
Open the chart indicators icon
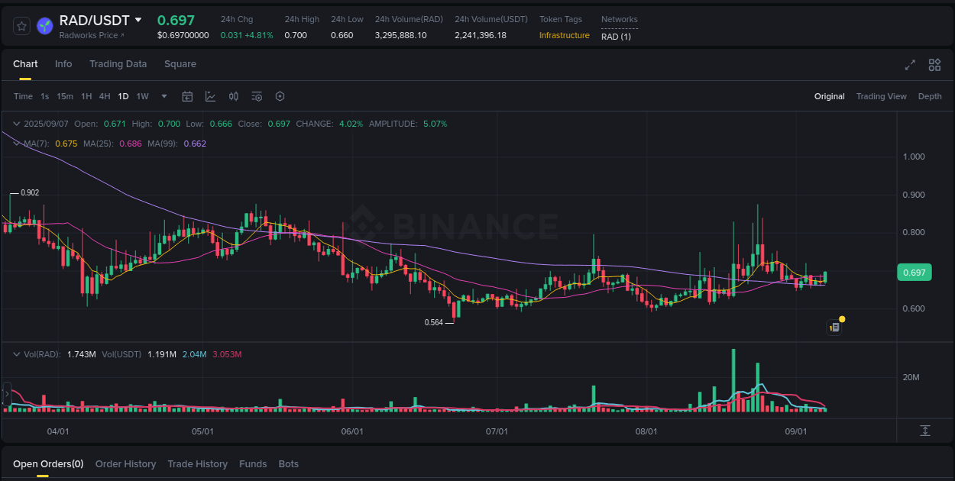click(210, 96)
